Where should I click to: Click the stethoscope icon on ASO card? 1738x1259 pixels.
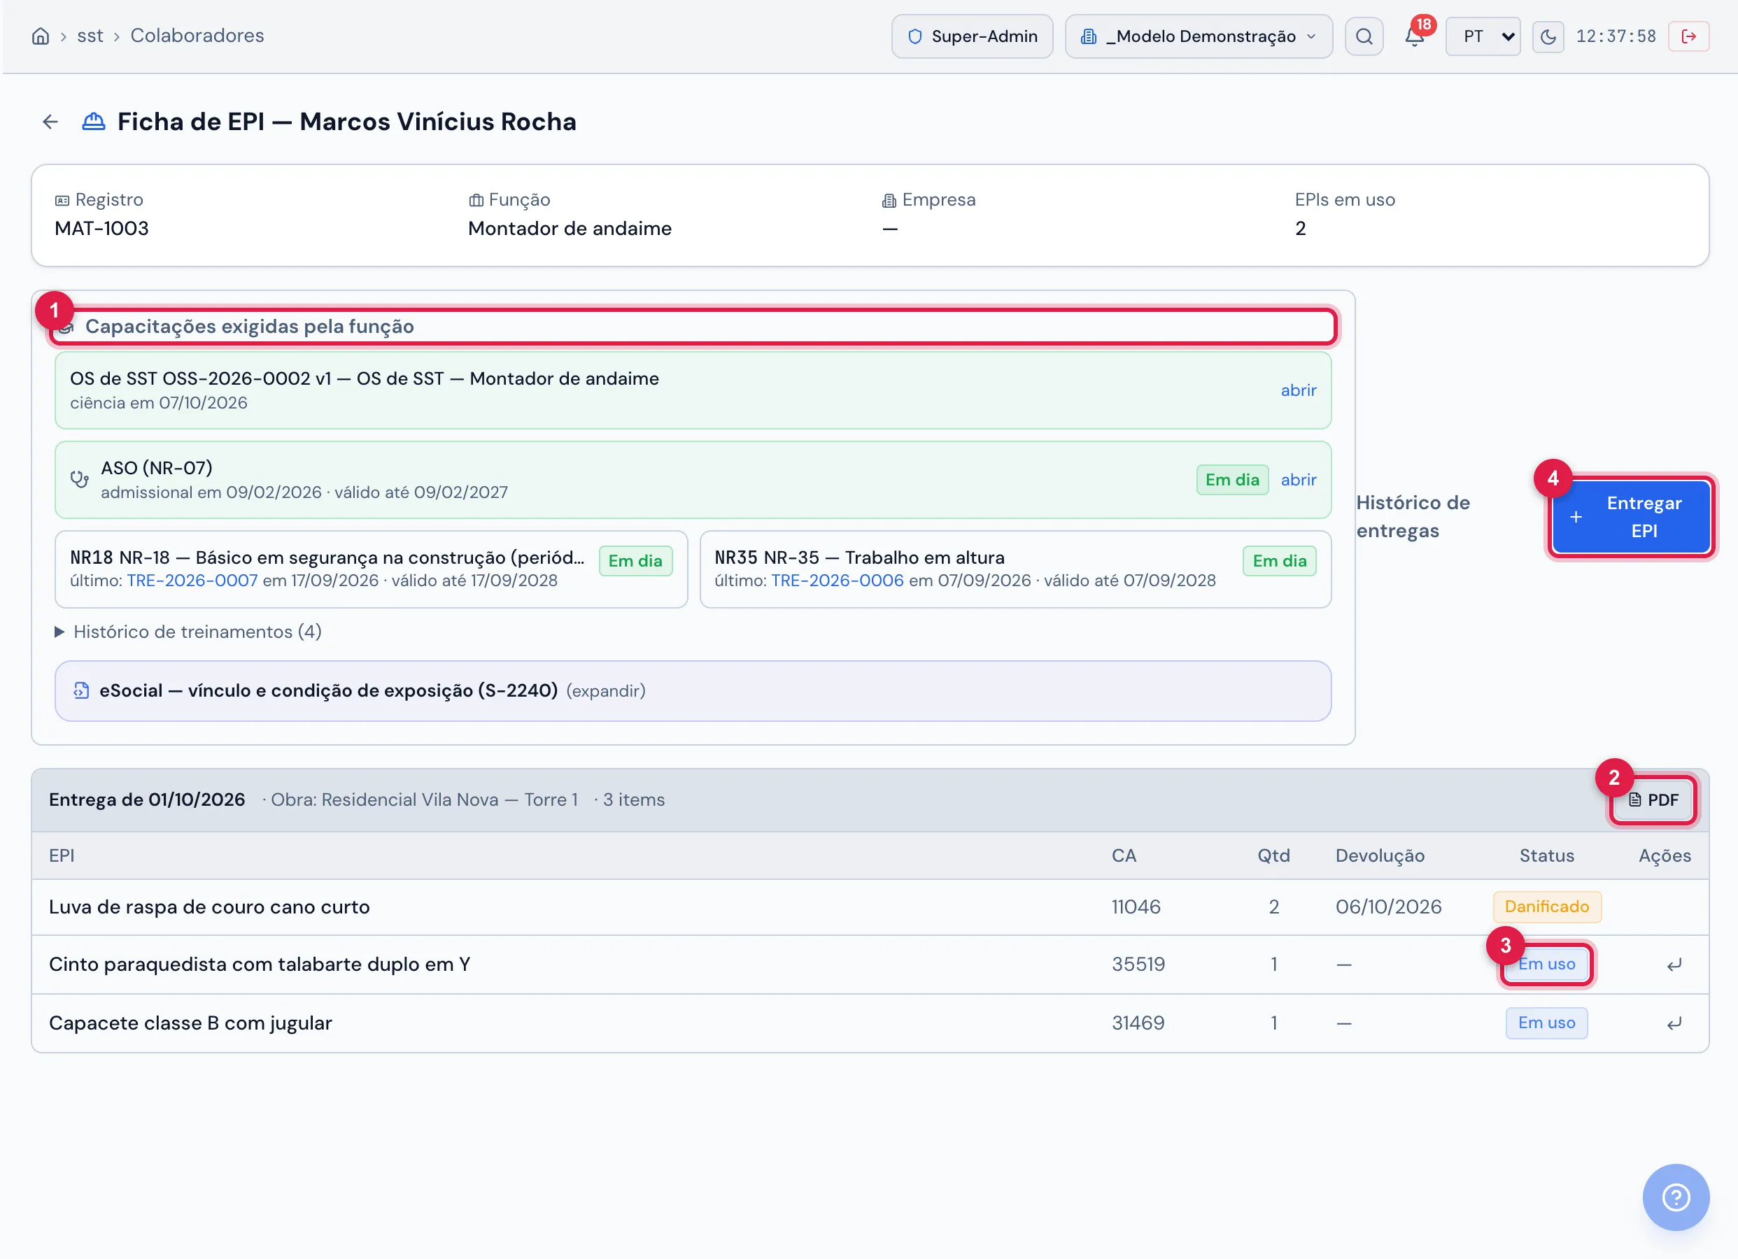click(x=80, y=480)
